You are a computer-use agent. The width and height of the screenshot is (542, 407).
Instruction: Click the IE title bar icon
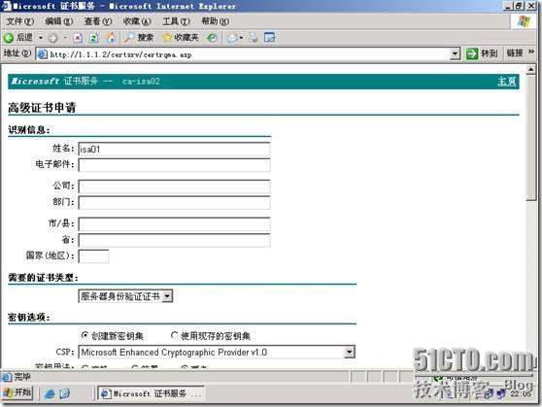[6, 6]
